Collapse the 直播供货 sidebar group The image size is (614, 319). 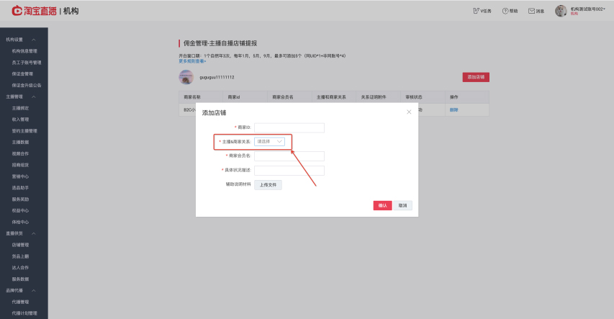(x=34, y=233)
